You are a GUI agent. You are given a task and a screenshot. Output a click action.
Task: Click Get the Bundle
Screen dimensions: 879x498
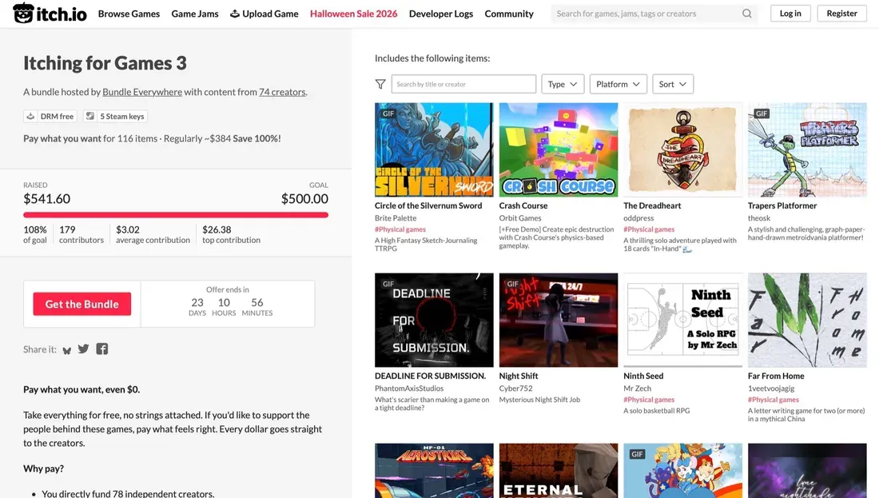(82, 304)
